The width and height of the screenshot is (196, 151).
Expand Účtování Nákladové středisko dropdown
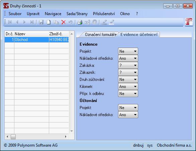pyautogui.click(x=128, y=115)
